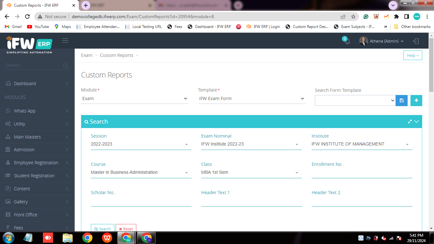
Task: Expand the Main Masters sidebar menu
Action: pos(37,137)
